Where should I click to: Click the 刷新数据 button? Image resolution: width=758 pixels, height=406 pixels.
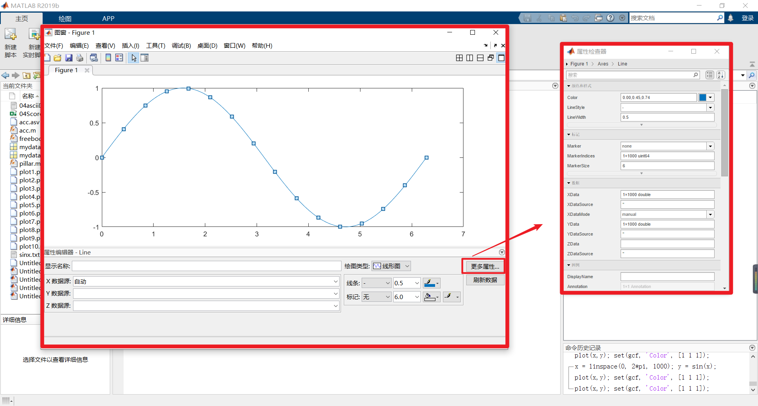click(x=485, y=279)
